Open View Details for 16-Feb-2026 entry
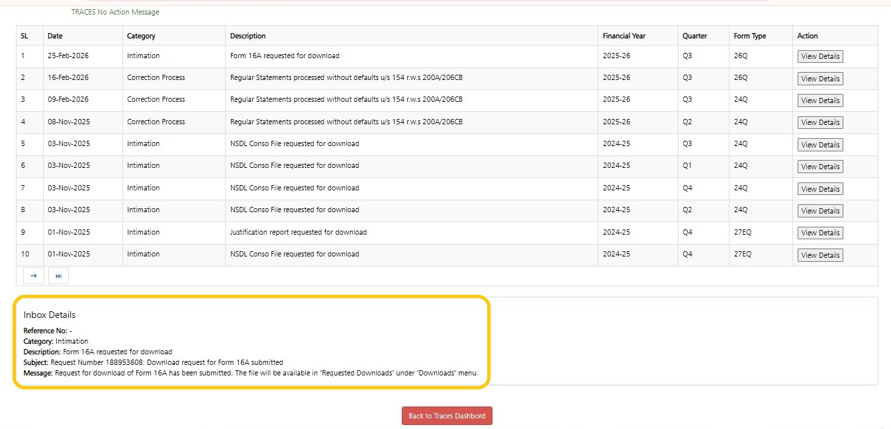The image size is (891, 429). pos(820,79)
